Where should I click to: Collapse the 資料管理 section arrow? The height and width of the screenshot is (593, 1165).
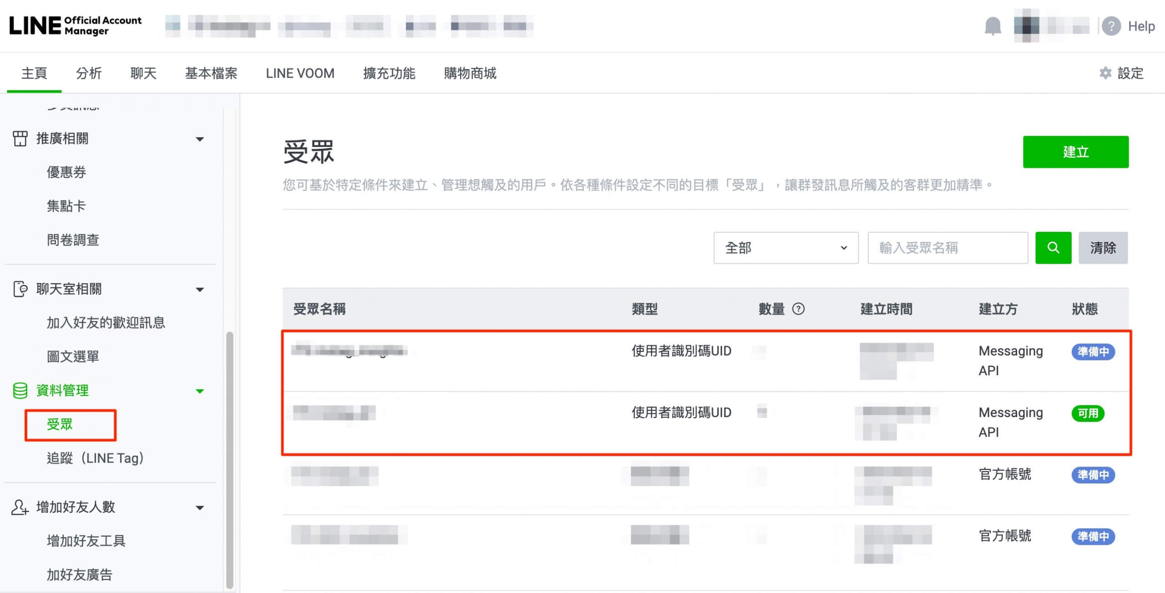pyautogui.click(x=199, y=391)
